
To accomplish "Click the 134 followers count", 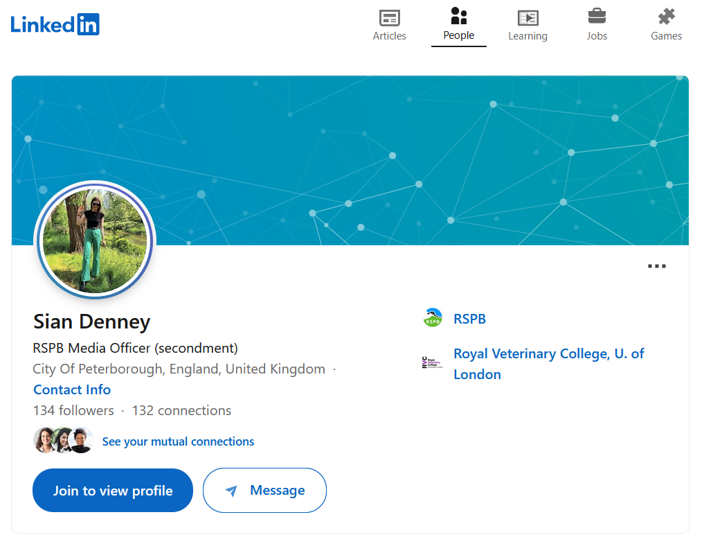I will pos(73,410).
